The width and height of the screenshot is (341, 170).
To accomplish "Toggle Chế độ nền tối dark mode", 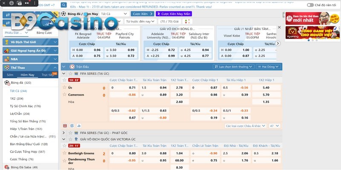I will tap(310, 5).
